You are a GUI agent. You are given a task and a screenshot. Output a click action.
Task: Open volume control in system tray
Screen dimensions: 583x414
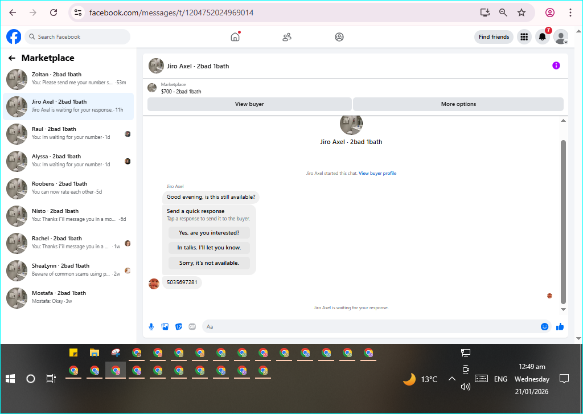pyautogui.click(x=466, y=387)
